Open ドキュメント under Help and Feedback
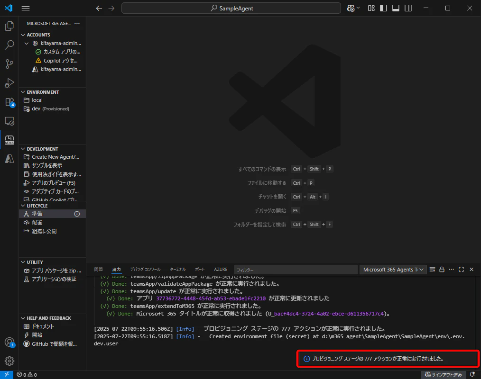The height and width of the screenshot is (379, 481). [x=53, y=326]
